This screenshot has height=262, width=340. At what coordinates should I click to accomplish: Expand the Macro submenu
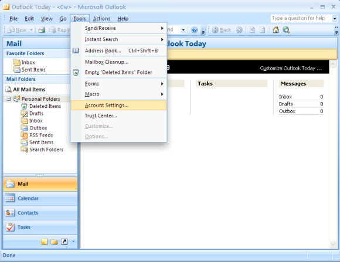[x=162, y=94]
